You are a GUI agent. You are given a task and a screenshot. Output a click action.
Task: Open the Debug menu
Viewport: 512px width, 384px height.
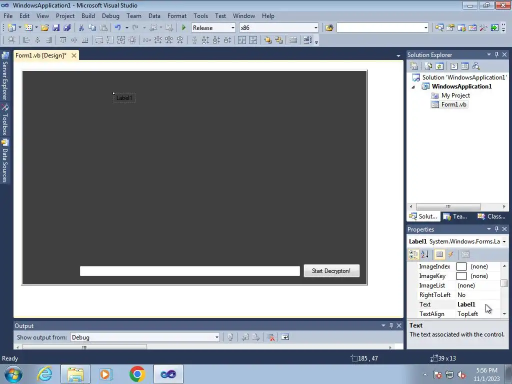[x=110, y=15]
